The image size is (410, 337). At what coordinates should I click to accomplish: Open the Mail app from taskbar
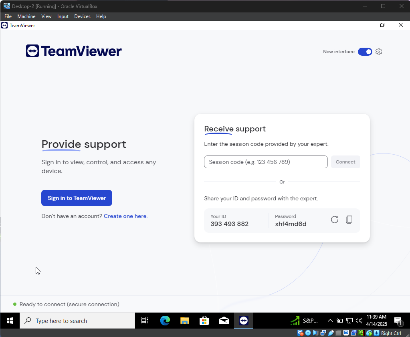coord(224,321)
